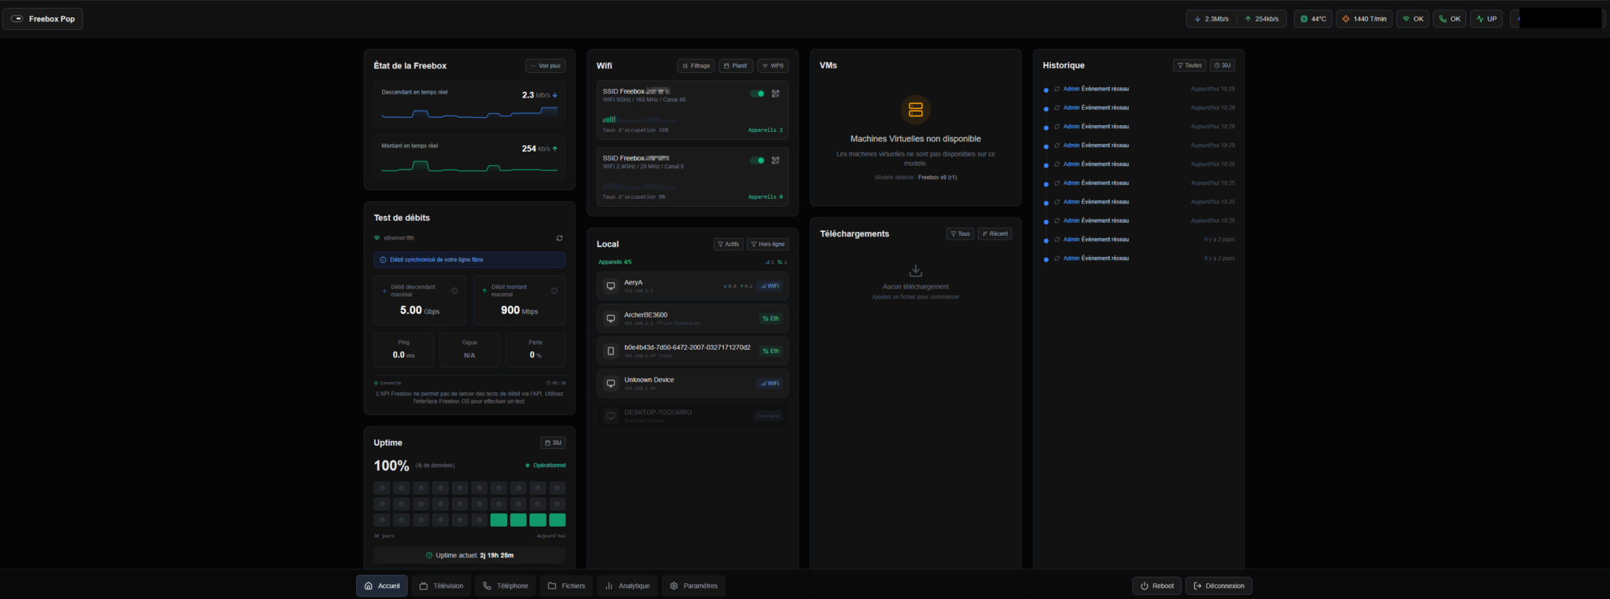Click the Reboot button
Viewport: 1610px width, 599px height.
(x=1156, y=586)
